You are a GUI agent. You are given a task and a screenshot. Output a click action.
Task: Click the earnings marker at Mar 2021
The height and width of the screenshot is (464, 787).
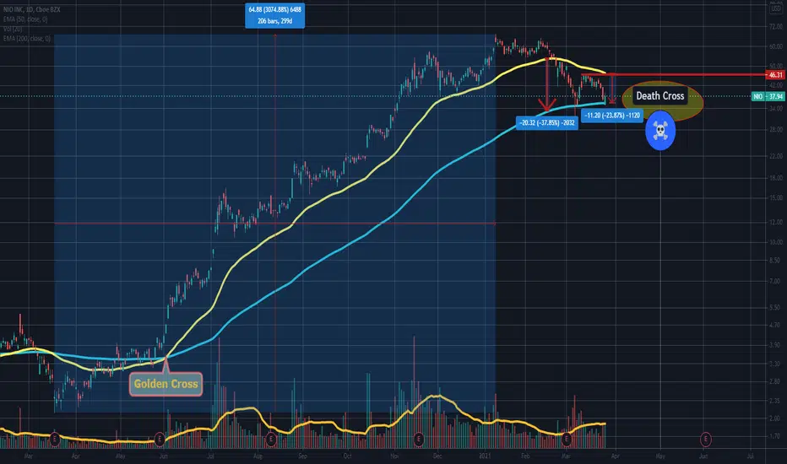click(x=566, y=440)
